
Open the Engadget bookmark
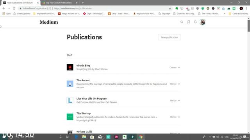click(164, 14)
